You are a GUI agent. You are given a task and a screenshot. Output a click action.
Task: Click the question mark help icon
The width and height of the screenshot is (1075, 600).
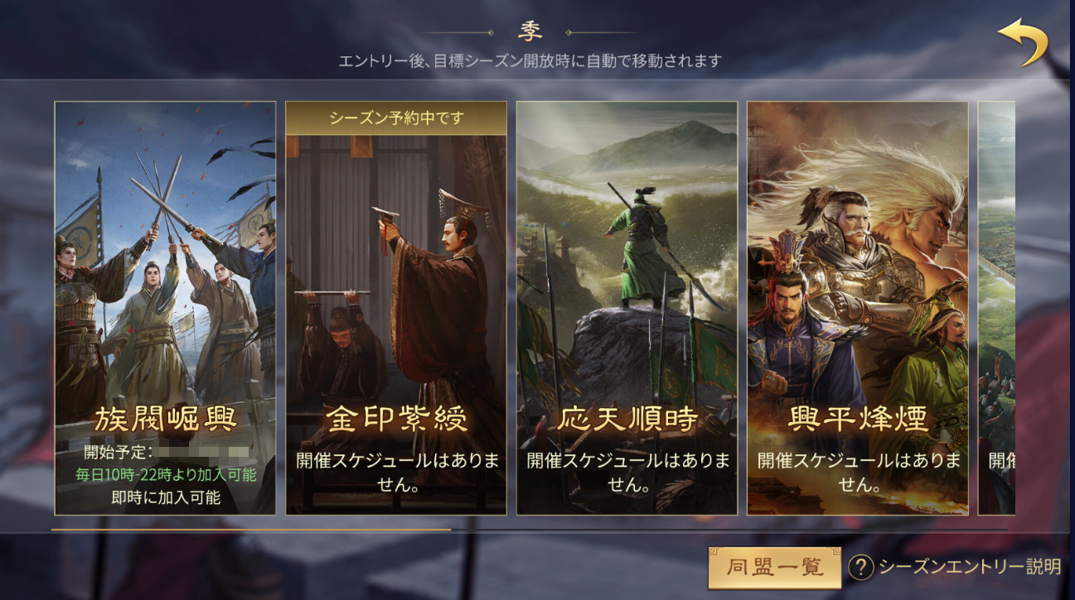point(862,567)
